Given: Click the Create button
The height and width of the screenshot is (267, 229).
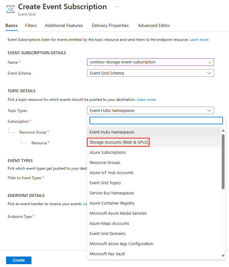Looking at the screenshot, I should coord(18,260).
